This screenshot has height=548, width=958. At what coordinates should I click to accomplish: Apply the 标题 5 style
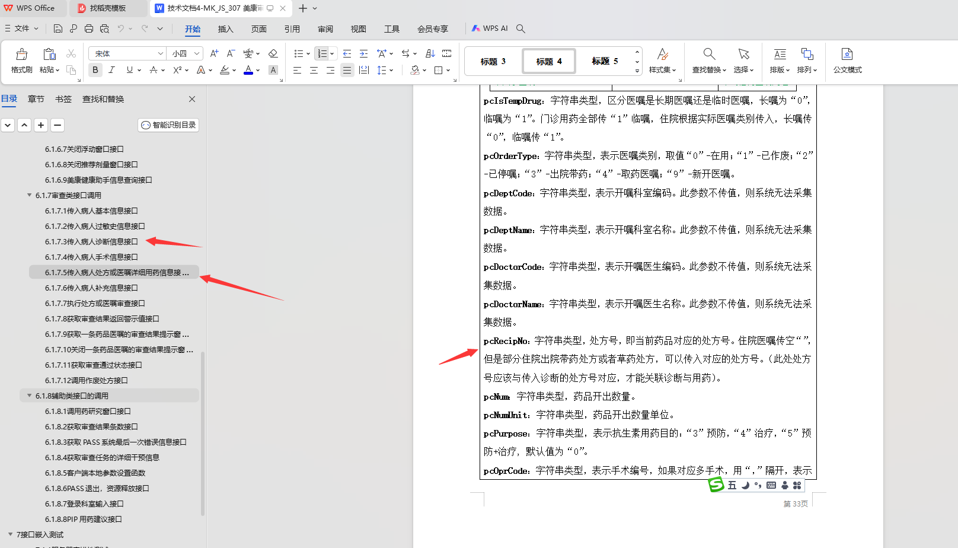[605, 61]
